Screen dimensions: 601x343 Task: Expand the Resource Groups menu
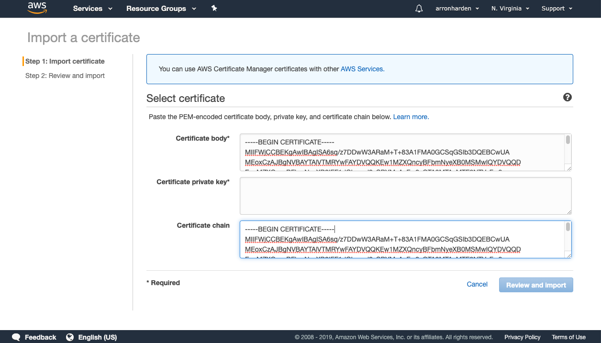tap(161, 9)
